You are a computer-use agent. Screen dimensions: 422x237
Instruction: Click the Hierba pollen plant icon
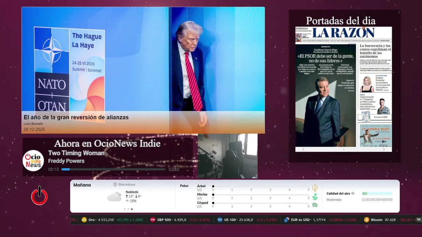[x=315, y=197]
